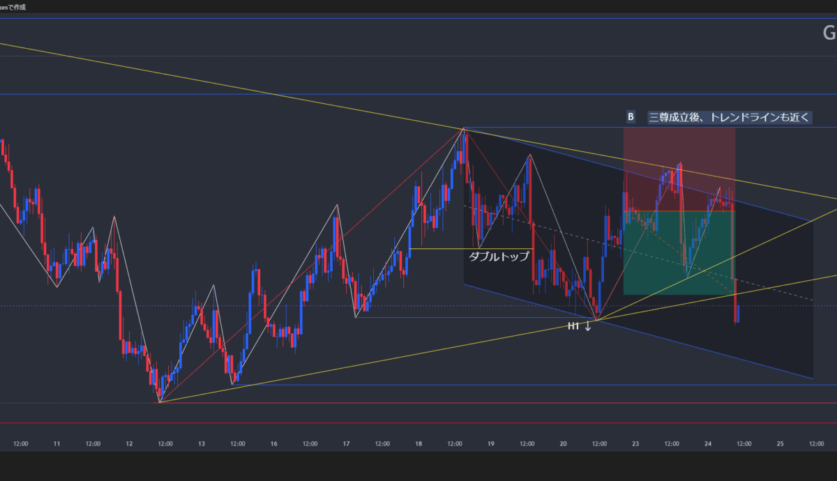
Task: Click the 'で作成' text in the header
Action: tap(15, 6)
